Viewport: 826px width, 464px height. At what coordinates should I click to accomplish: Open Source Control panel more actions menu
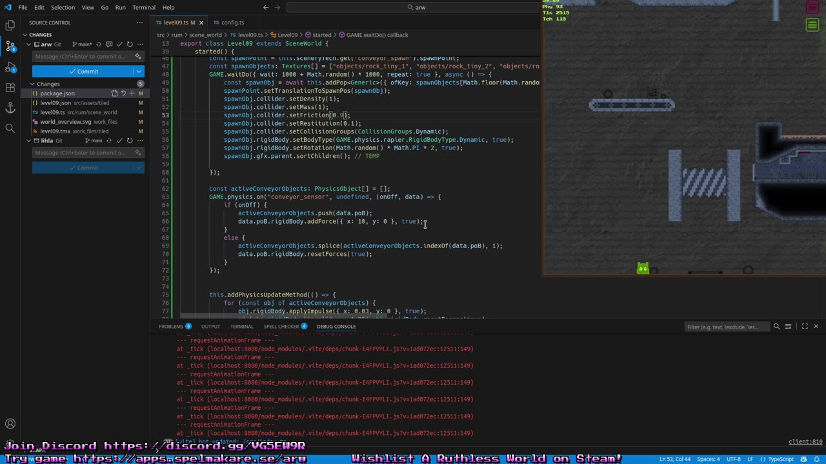point(139,23)
